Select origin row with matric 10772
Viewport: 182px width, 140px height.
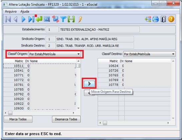pyautogui.click(x=40, y=80)
